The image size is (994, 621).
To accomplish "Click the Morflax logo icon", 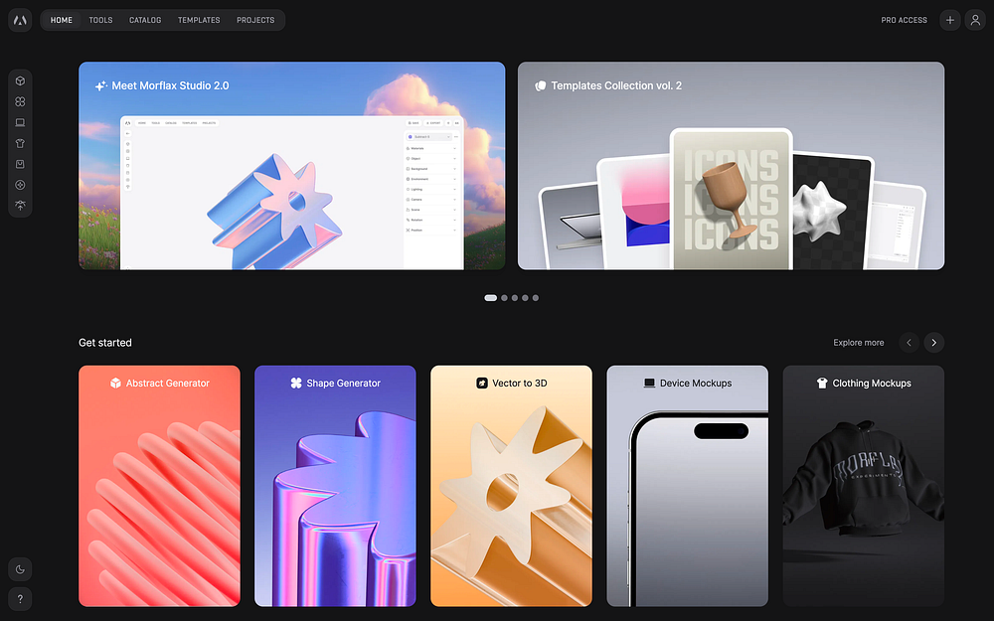I will tap(20, 20).
